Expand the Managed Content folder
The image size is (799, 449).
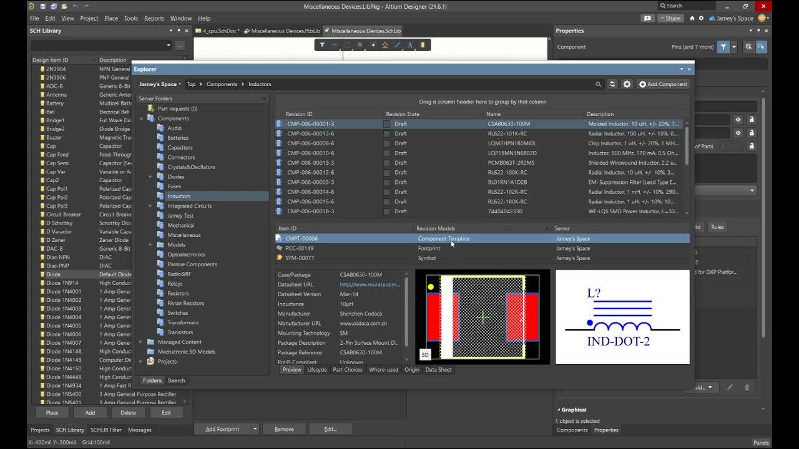(x=141, y=342)
